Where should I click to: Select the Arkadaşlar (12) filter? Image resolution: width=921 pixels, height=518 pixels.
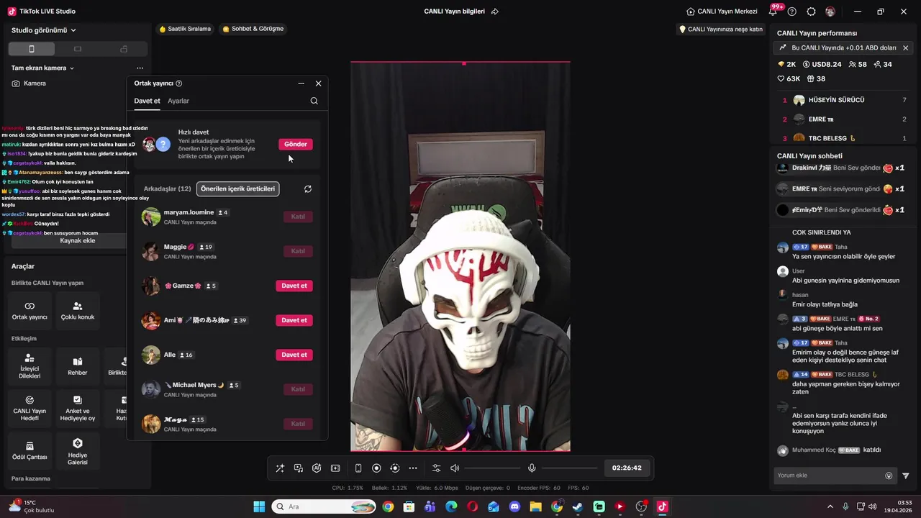coord(167,188)
